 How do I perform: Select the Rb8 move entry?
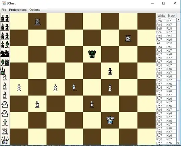point(171,47)
